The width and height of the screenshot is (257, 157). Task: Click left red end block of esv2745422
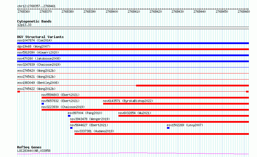point(19,92)
